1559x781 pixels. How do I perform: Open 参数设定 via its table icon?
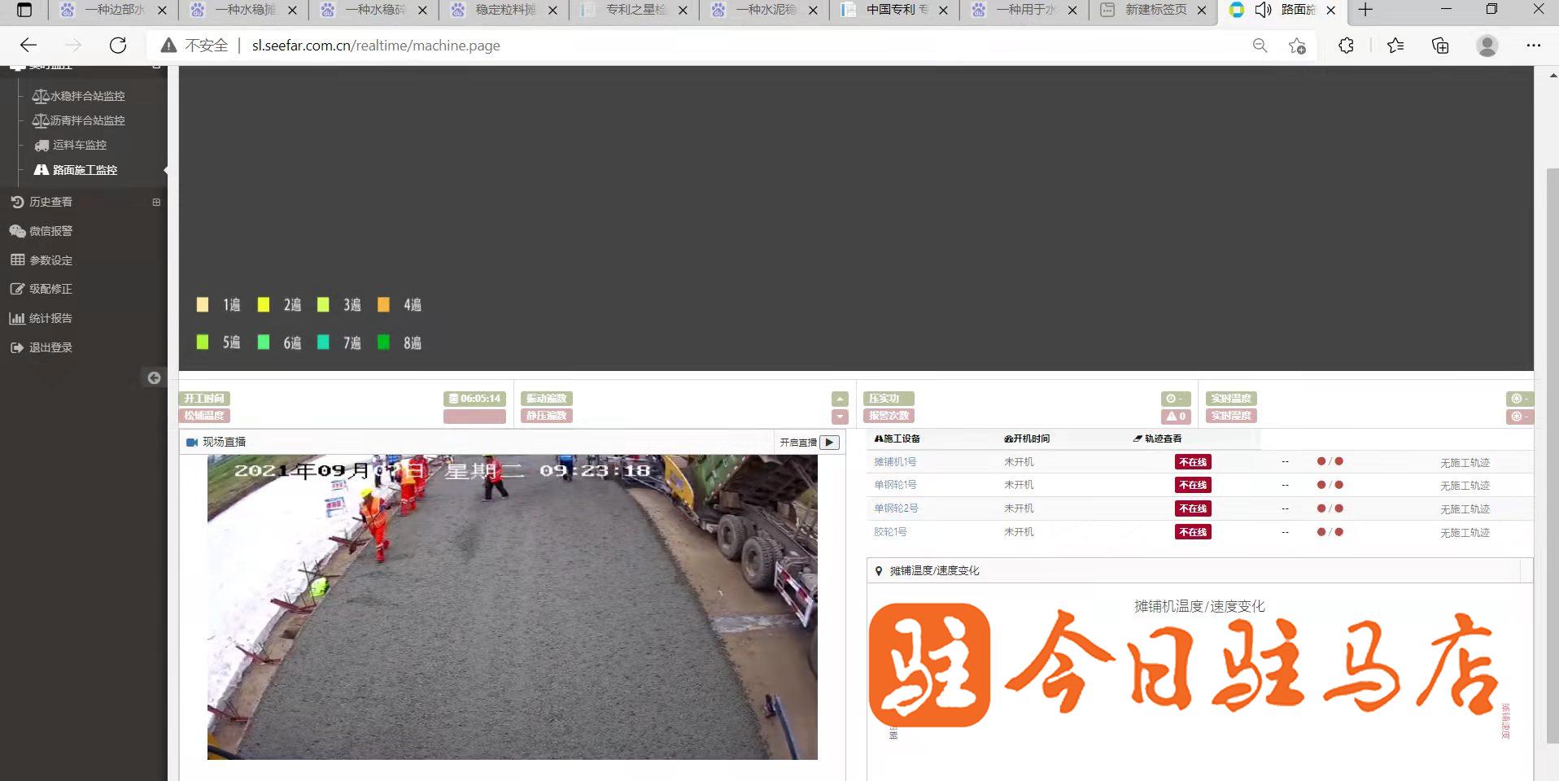(17, 260)
